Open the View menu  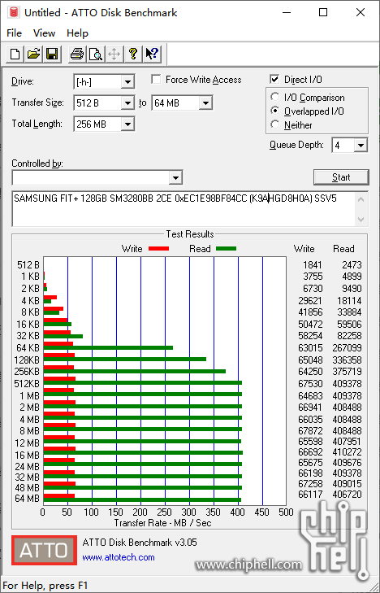coord(44,33)
